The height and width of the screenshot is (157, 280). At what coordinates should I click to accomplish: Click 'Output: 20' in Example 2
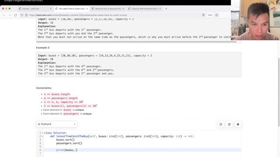(x=45, y=59)
